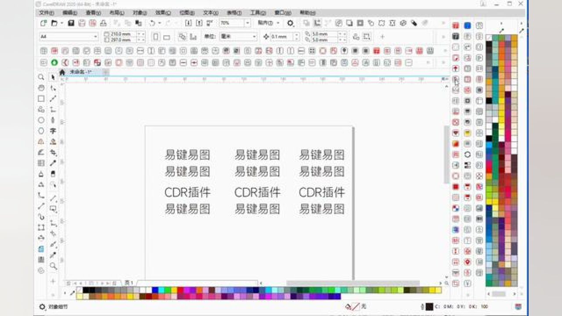This screenshot has width=562, height=316.
Task: Click the Save floppy-disk icon
Action: 71,23
